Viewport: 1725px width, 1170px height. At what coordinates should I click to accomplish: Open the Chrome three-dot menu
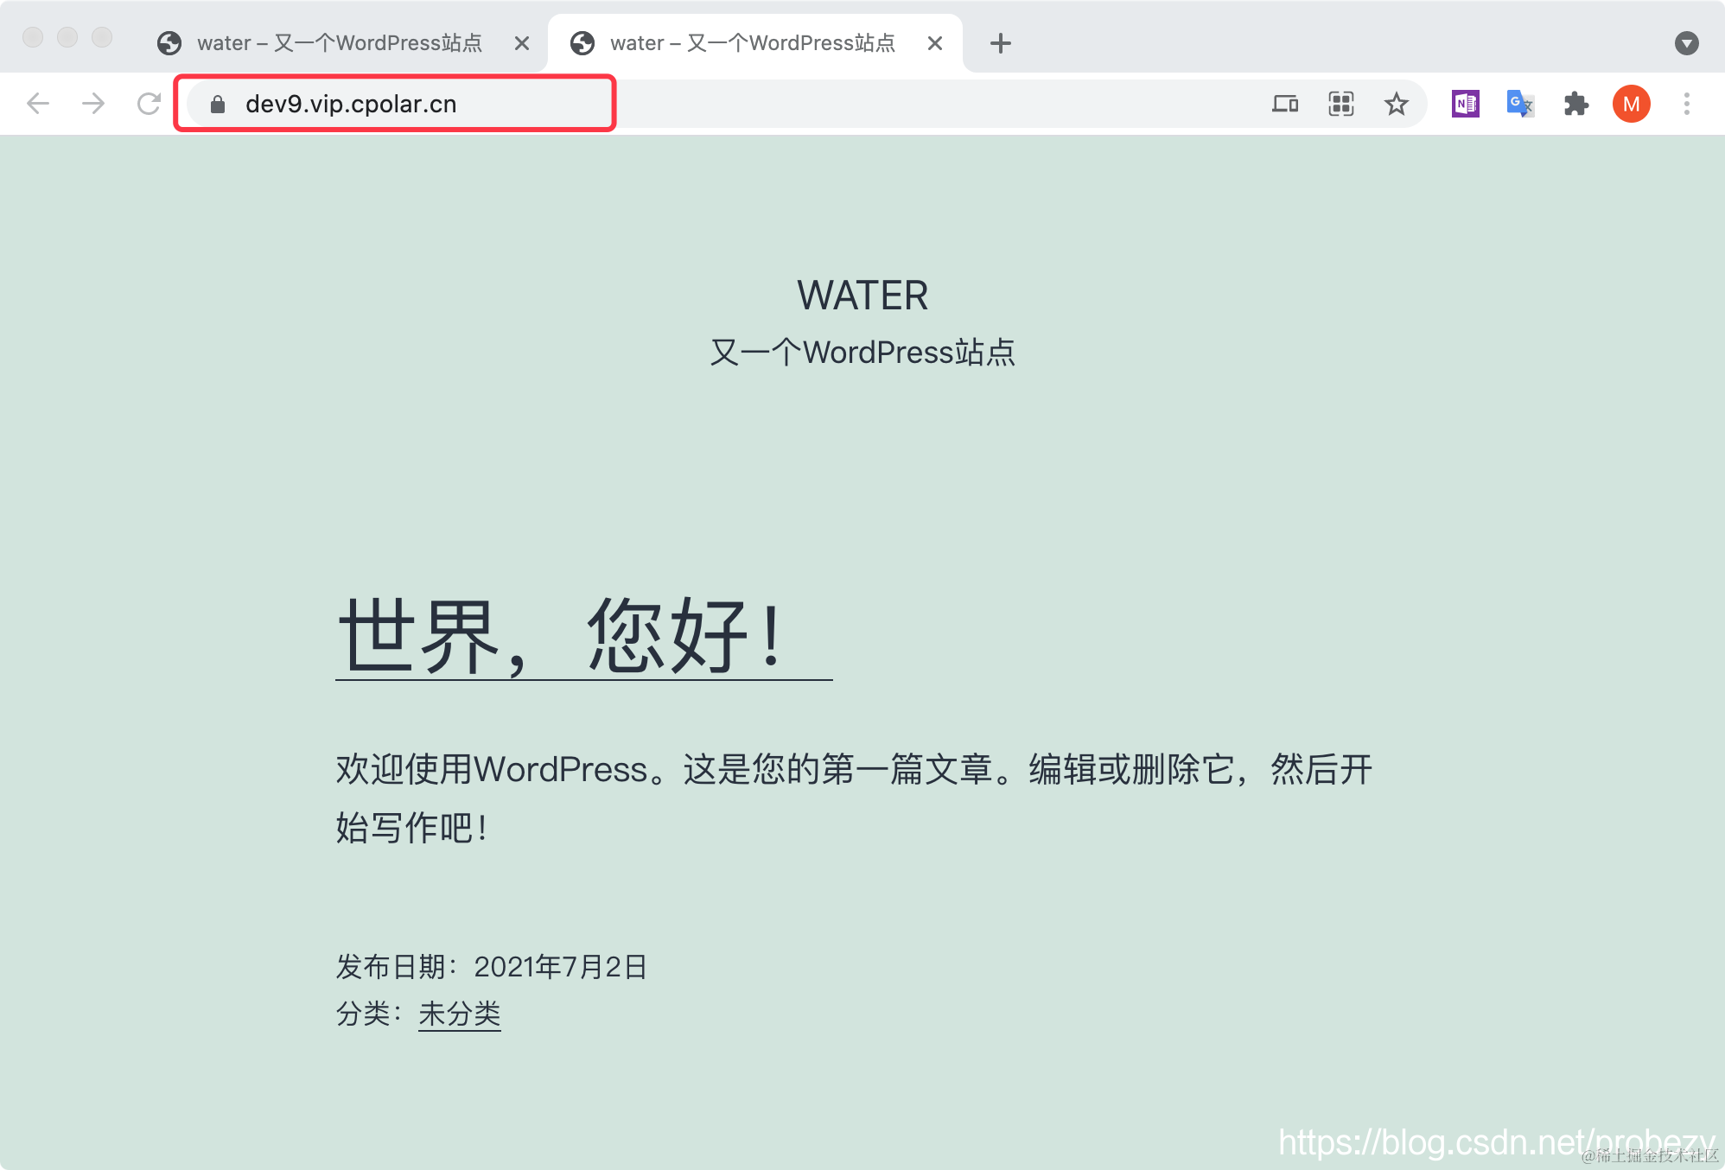click(x=1686, y=104)
